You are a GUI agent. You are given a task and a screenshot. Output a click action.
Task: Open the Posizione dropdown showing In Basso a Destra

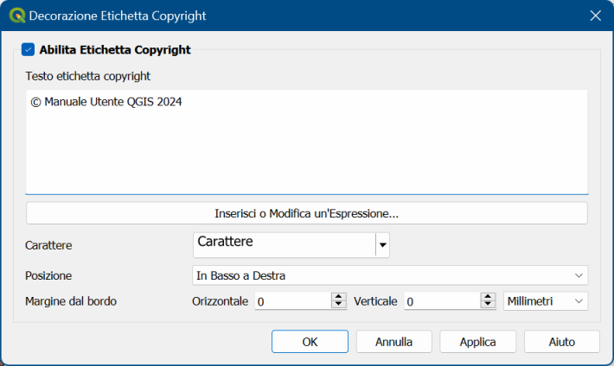[390, 275]
